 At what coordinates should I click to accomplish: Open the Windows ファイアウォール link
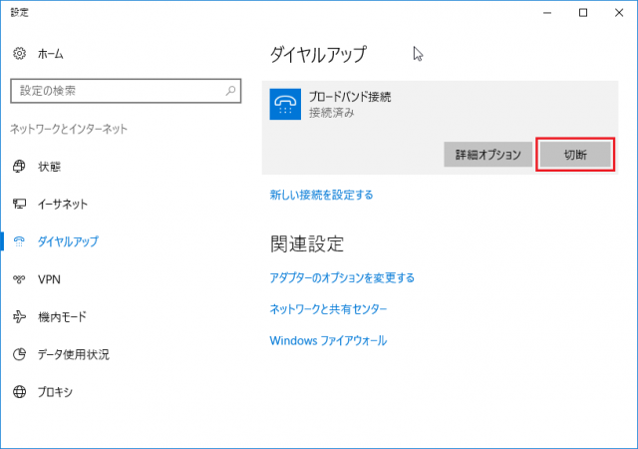(x=328, y=340)
